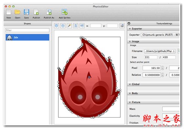Click the yellow minimize window button

(x=10, y=7)
